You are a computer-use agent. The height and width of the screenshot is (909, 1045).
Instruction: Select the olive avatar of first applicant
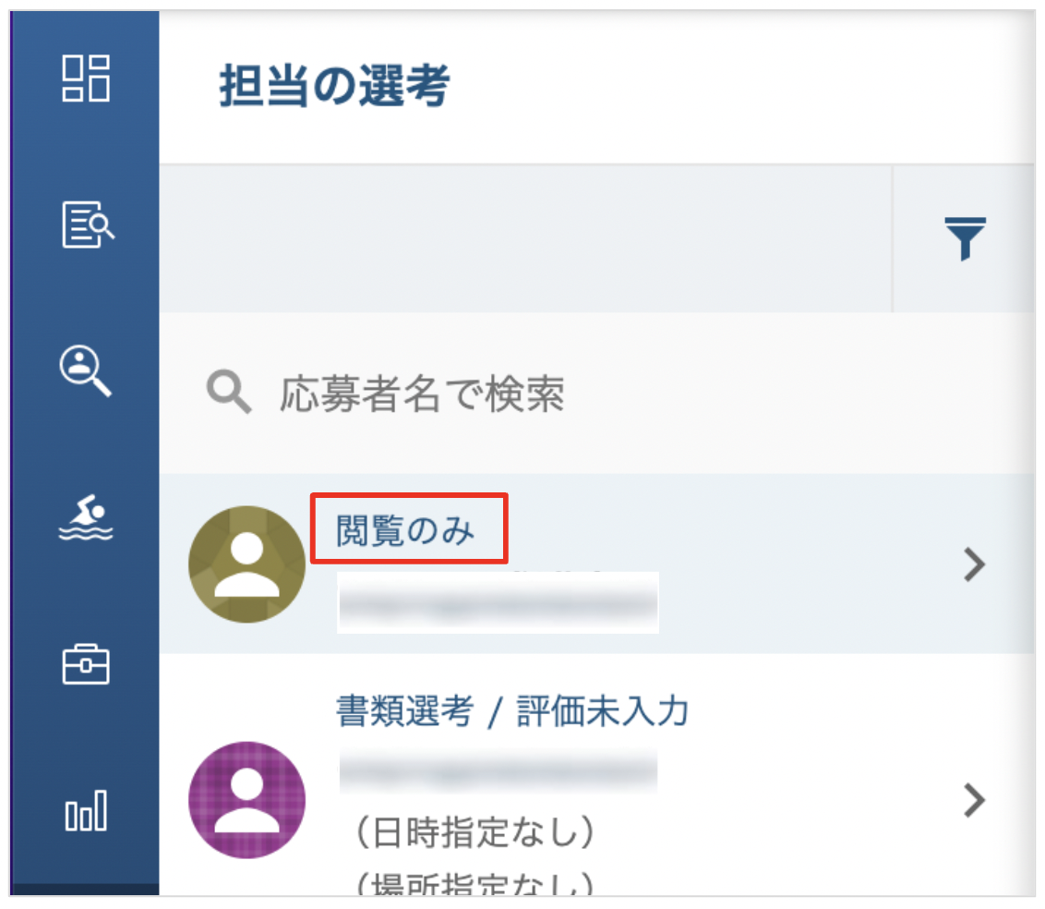coord(246,564)
